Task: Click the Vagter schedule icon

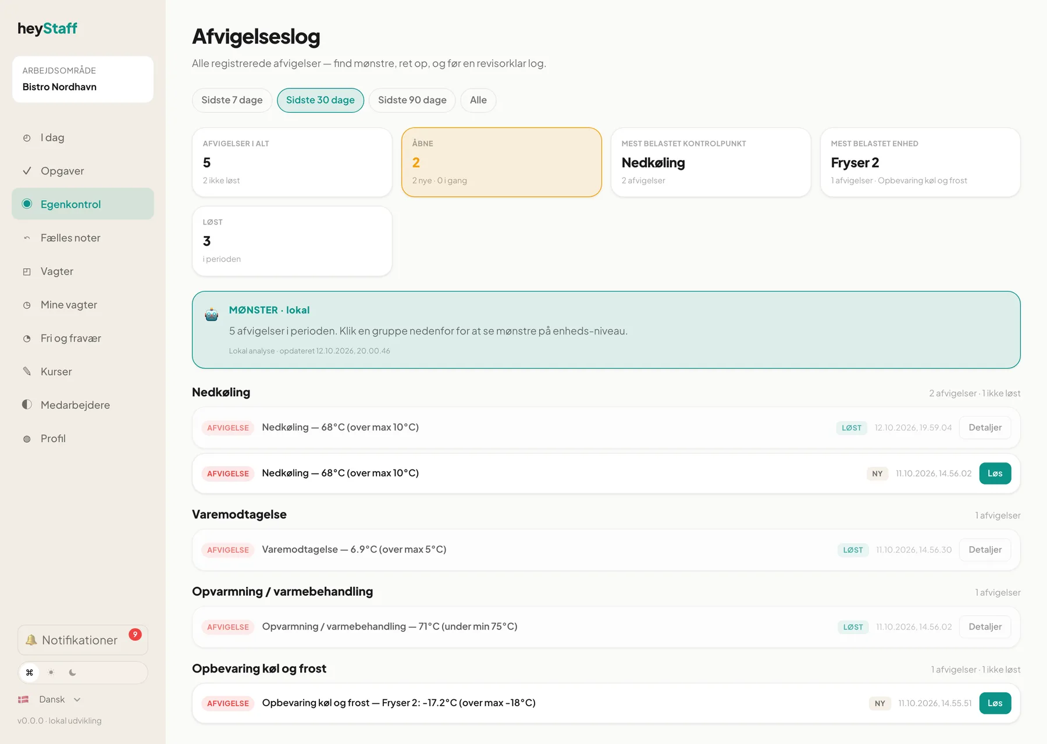Action: [x=27, y=272]
